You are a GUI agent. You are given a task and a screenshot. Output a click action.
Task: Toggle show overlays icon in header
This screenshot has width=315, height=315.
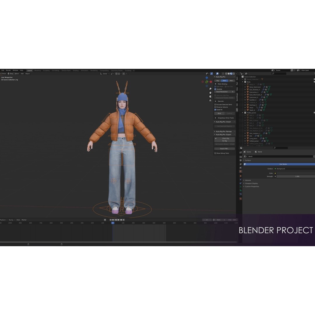[217, 74]
